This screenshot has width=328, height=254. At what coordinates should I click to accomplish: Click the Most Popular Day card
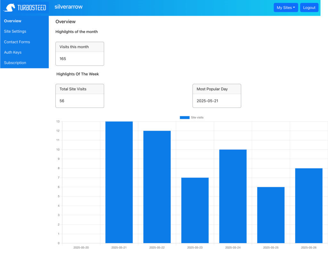[217, 96]
